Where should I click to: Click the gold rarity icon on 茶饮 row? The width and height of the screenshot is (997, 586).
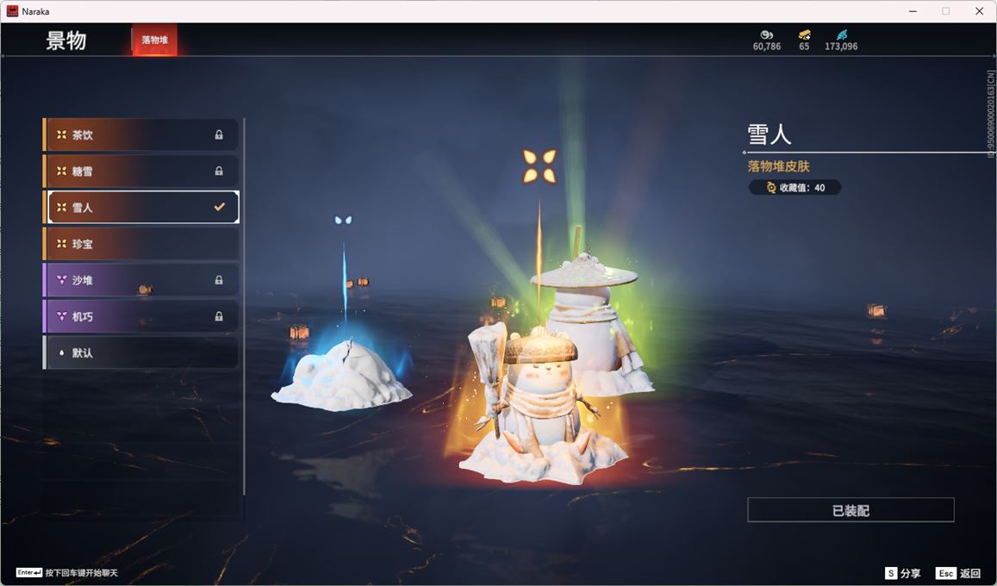click(62, 134)
